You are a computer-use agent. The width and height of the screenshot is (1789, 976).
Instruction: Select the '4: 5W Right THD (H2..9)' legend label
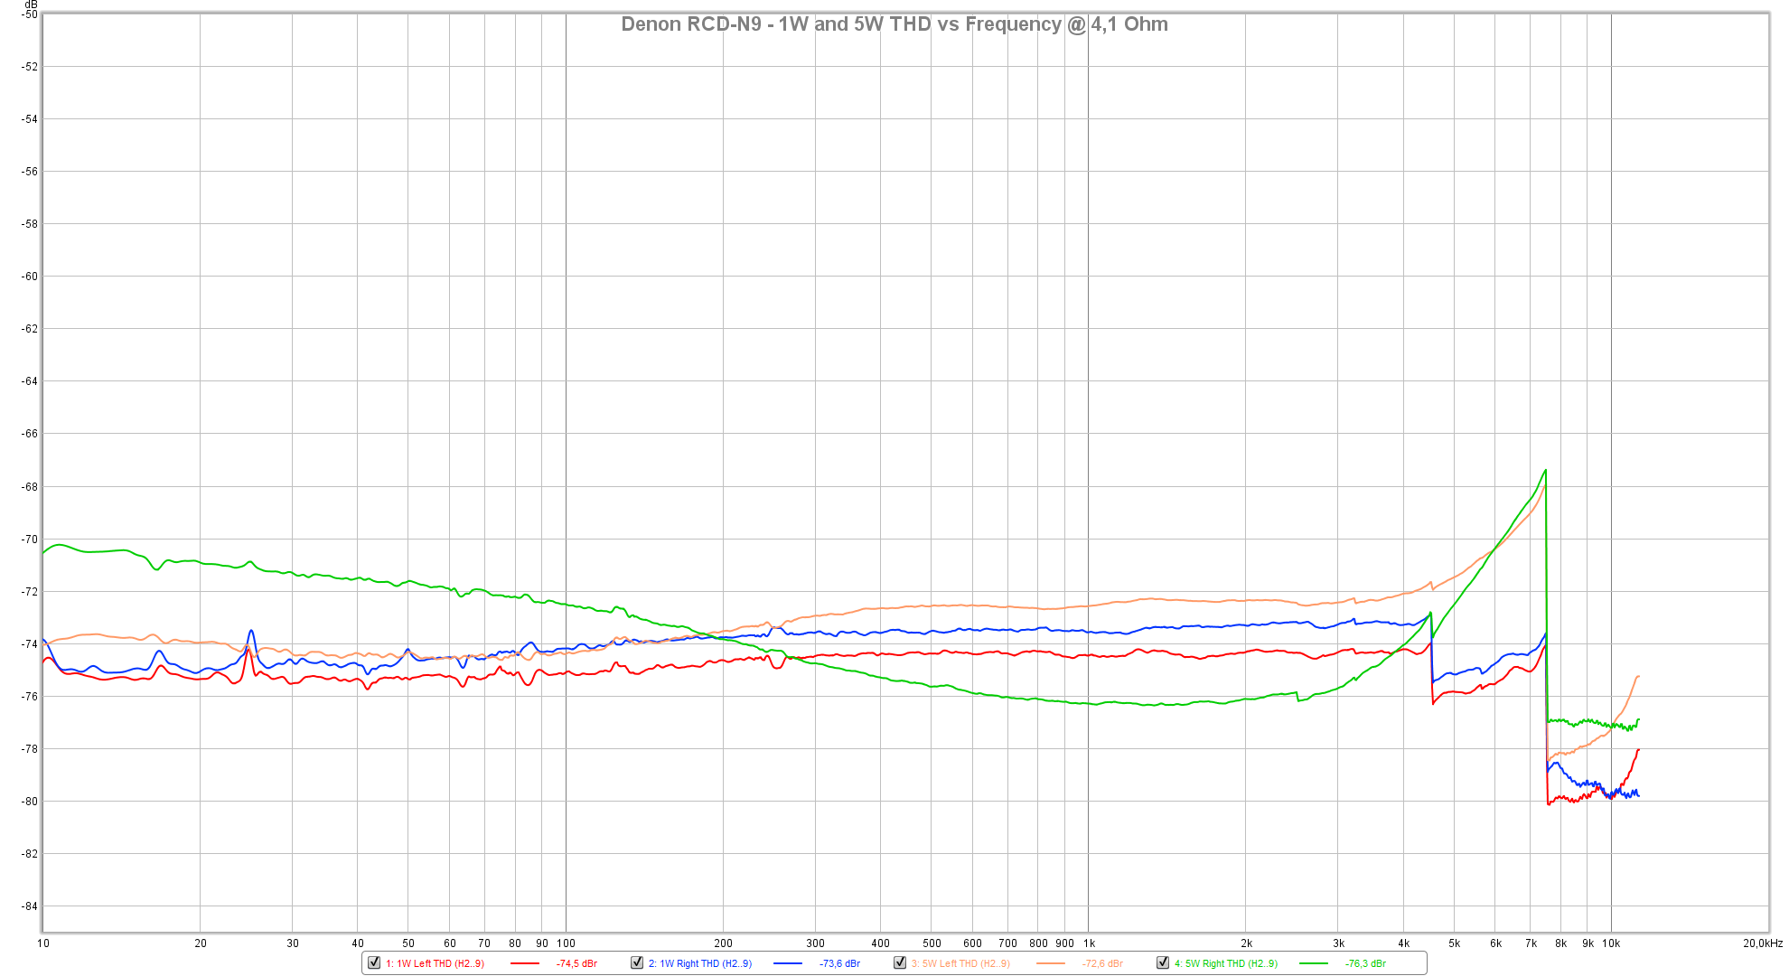(1226, 963)
